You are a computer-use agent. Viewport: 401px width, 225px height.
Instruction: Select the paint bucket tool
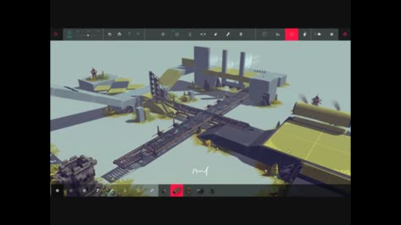[216, 34]
